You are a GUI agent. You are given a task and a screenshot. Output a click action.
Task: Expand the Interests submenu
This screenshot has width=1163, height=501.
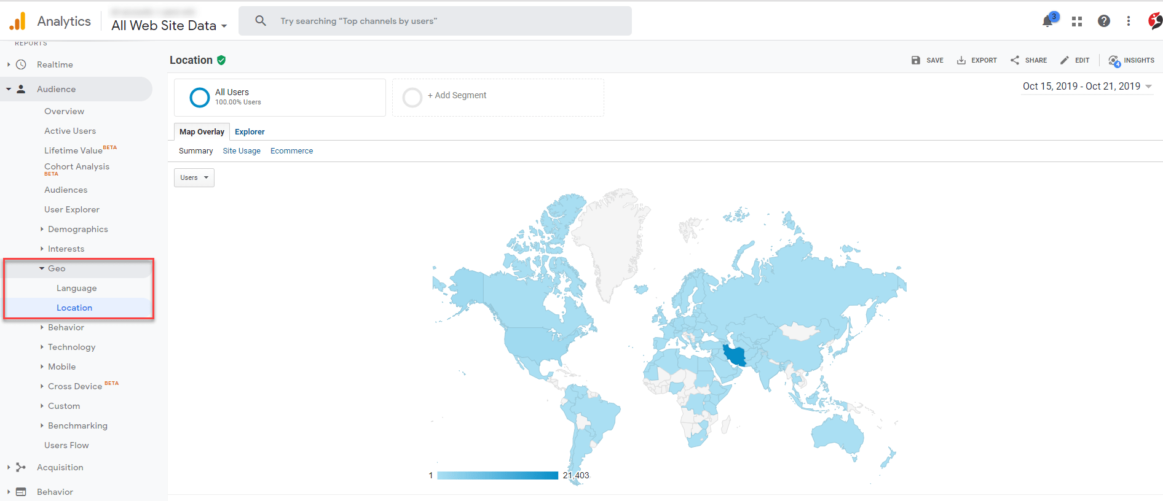click(42, 249)
